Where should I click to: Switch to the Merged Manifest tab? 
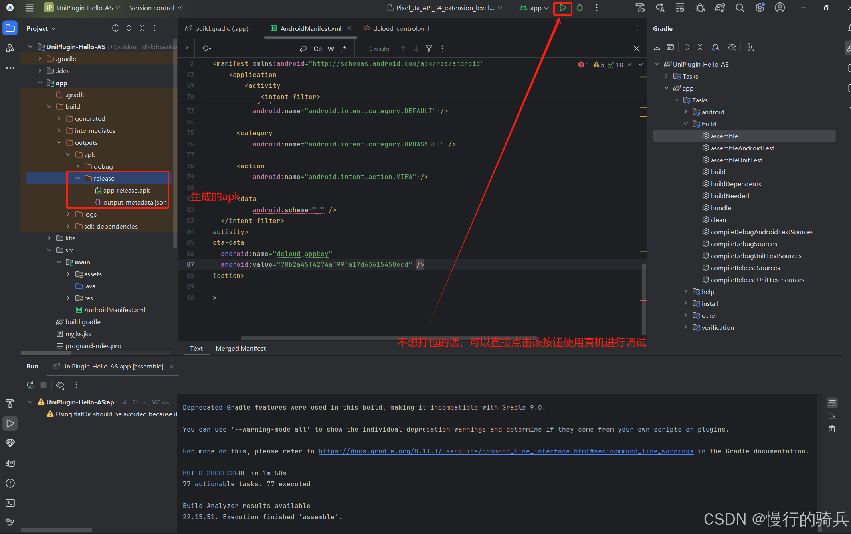(x=240, y=348)
